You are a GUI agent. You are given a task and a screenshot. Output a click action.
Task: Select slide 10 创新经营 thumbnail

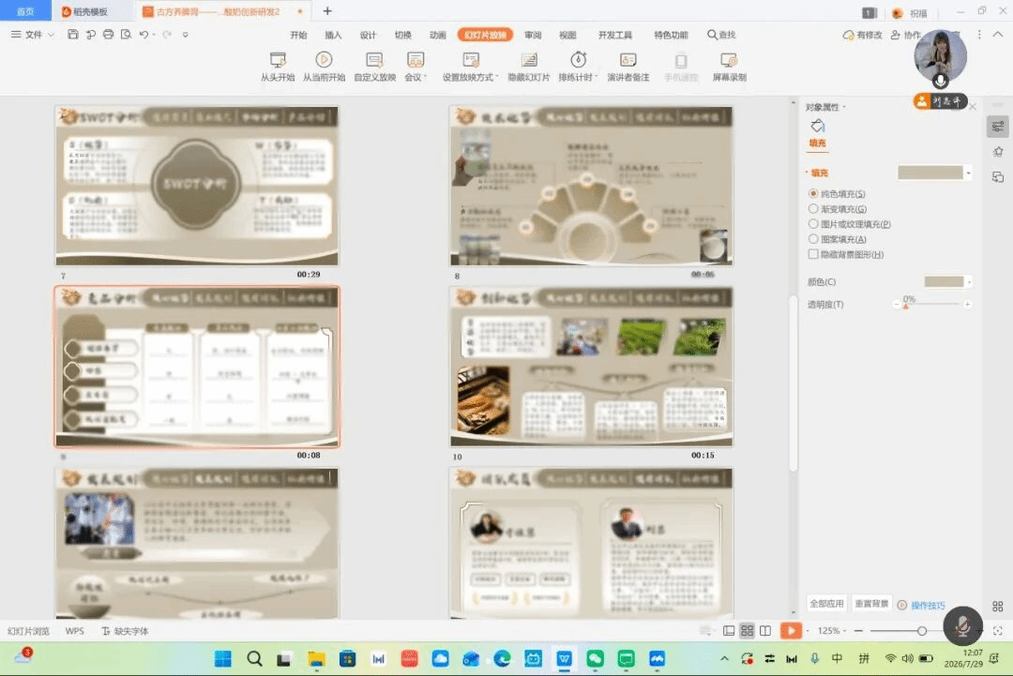[592, 368]
